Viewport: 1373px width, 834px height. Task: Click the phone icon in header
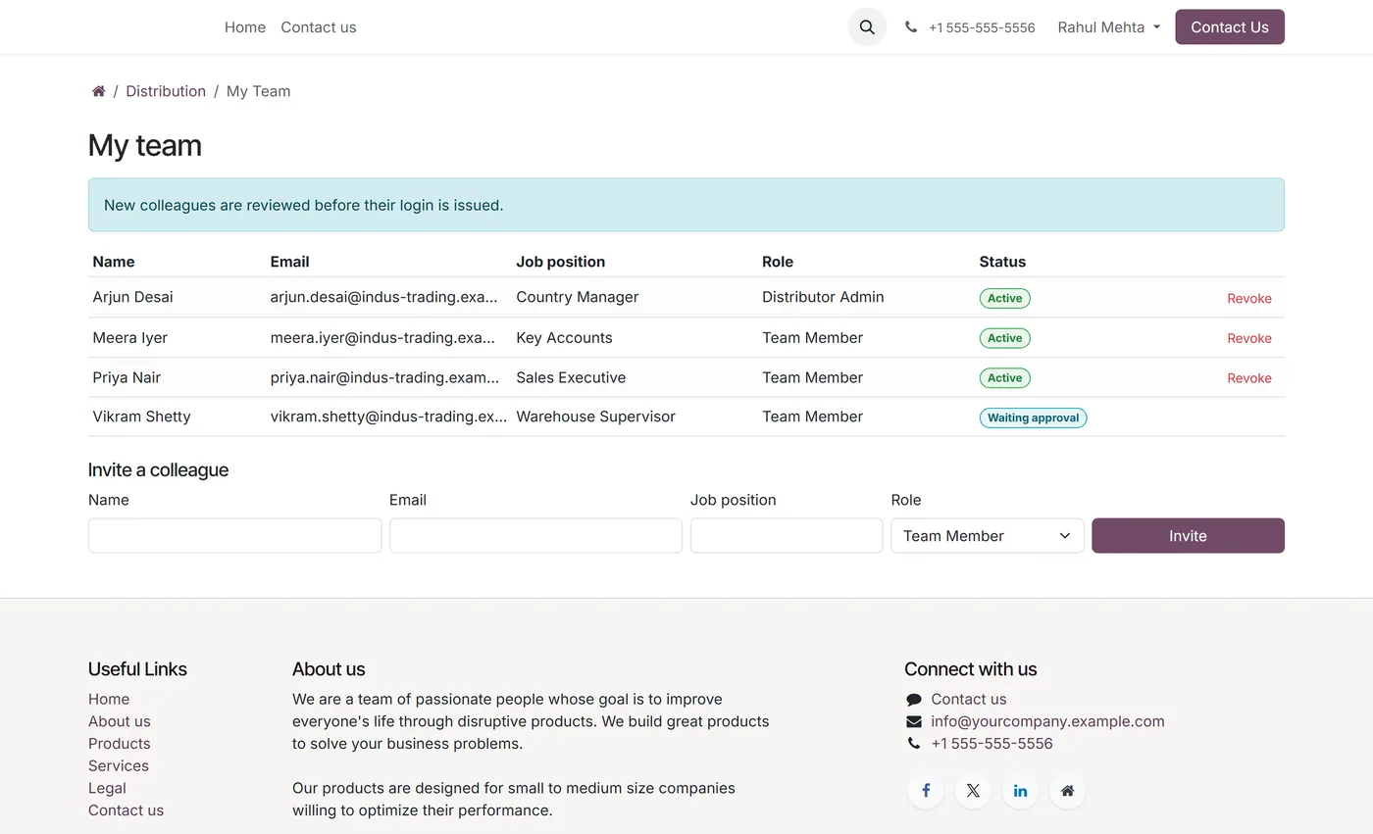(x=911, y=27)
